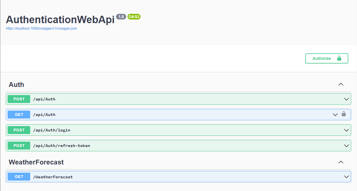Click the 1.0 version badge
Screen dimensions: 357x191
tap(121, 17)
